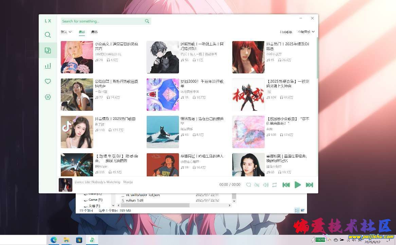Viewport: 396px width, 245px height.
Task: Open Microsoft Edge from the taskbar
Action: tap(54, 240)
